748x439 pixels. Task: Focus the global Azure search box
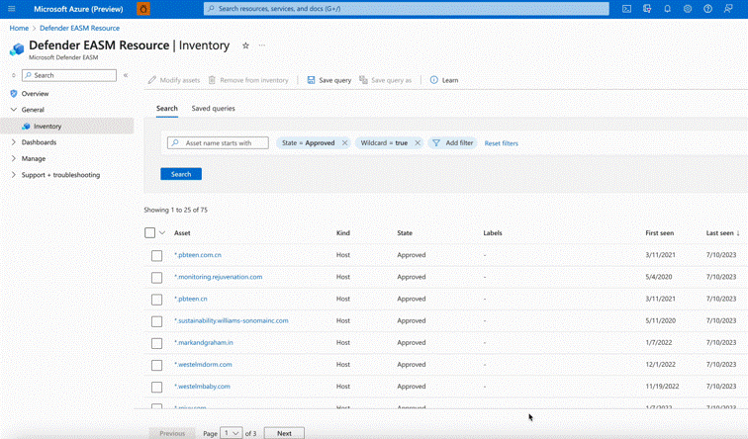point(407,9)
